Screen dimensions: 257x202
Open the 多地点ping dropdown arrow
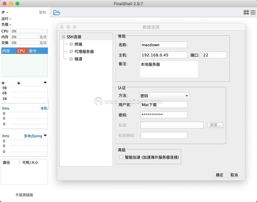point(45,135)
